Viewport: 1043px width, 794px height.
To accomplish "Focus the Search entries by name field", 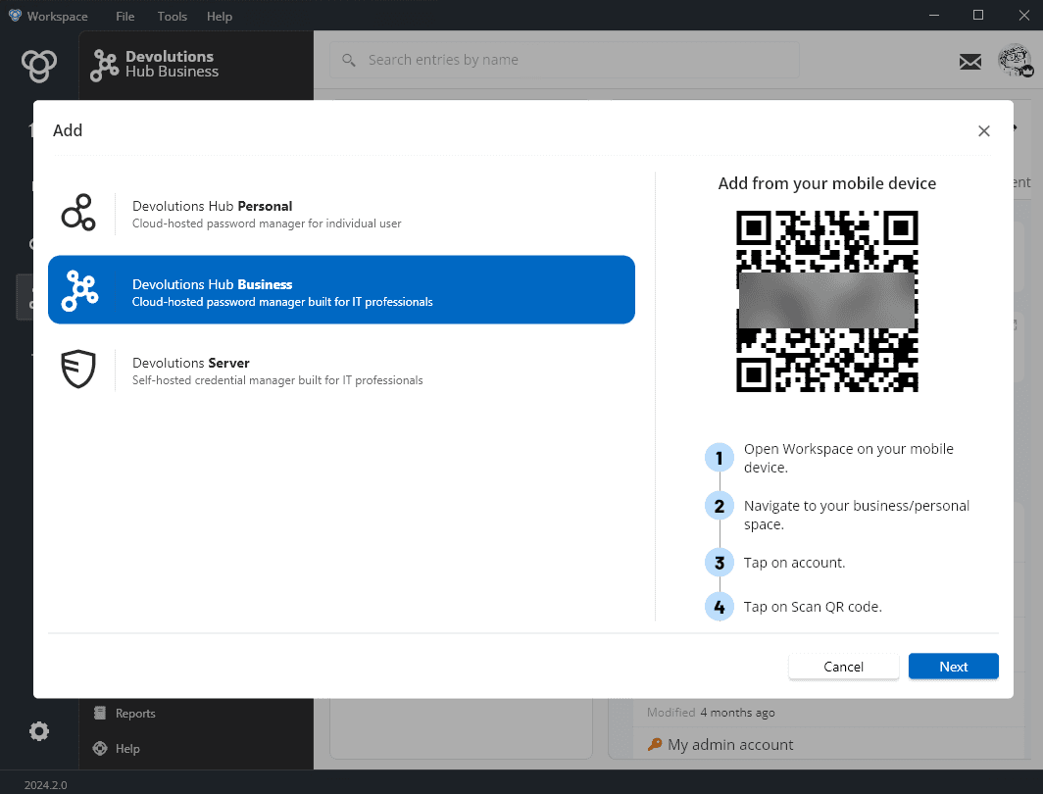I will pos(564,60).
